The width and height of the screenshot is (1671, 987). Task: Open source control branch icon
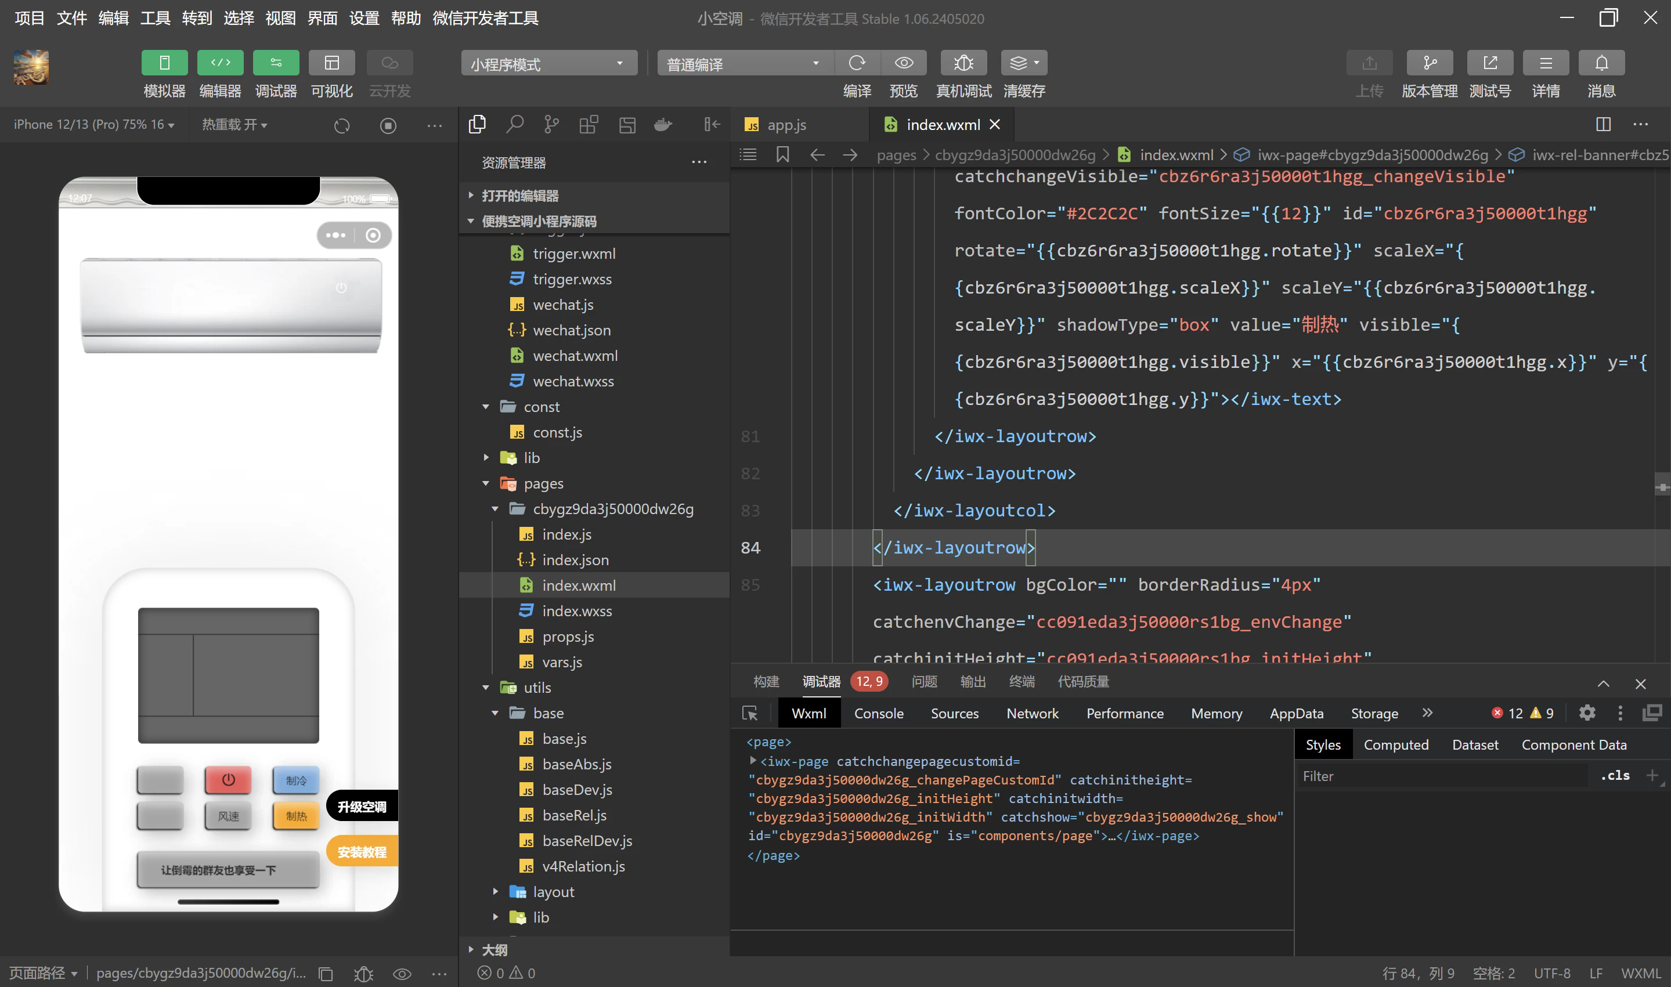coord(551,124)
